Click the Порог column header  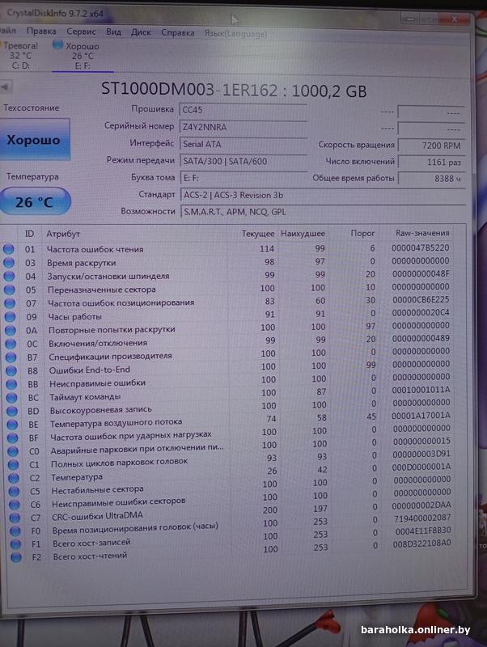click(362, 233)
